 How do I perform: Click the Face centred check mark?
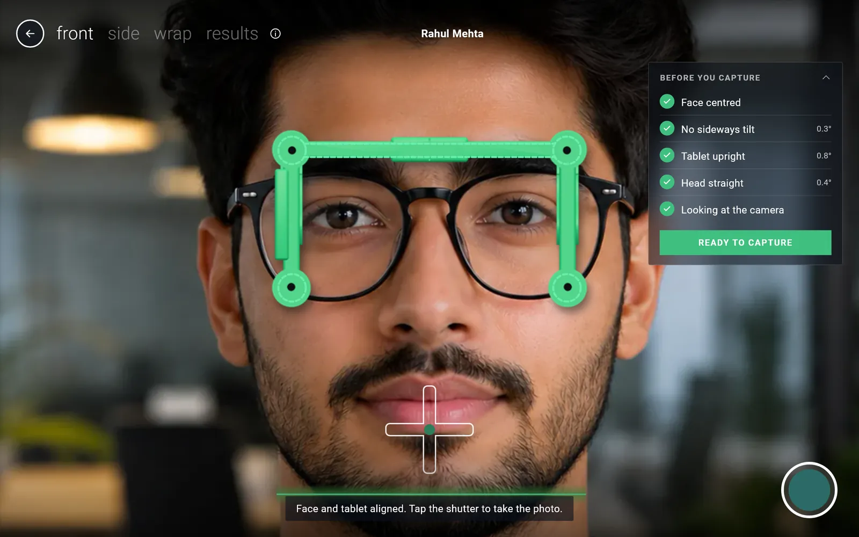tap(667, 101)
